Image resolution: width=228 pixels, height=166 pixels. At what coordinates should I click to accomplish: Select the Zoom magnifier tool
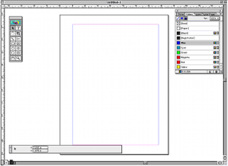point(18,58)
